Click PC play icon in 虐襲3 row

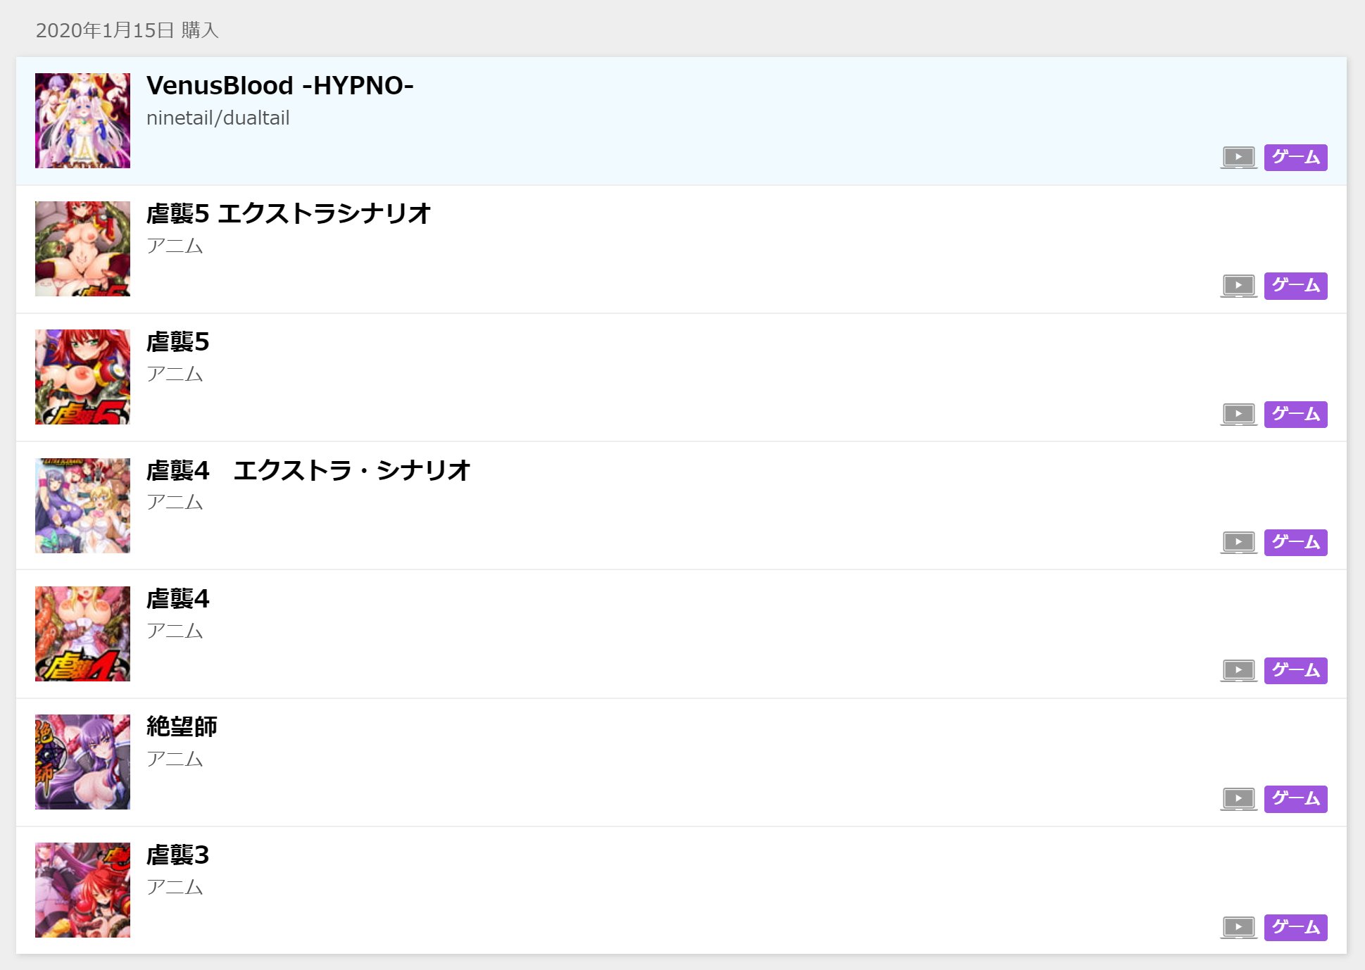pos(1238,928)
